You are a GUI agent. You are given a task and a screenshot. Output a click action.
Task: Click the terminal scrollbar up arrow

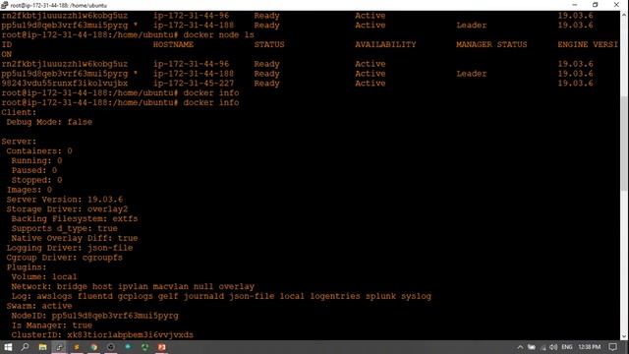click(625, 15)
